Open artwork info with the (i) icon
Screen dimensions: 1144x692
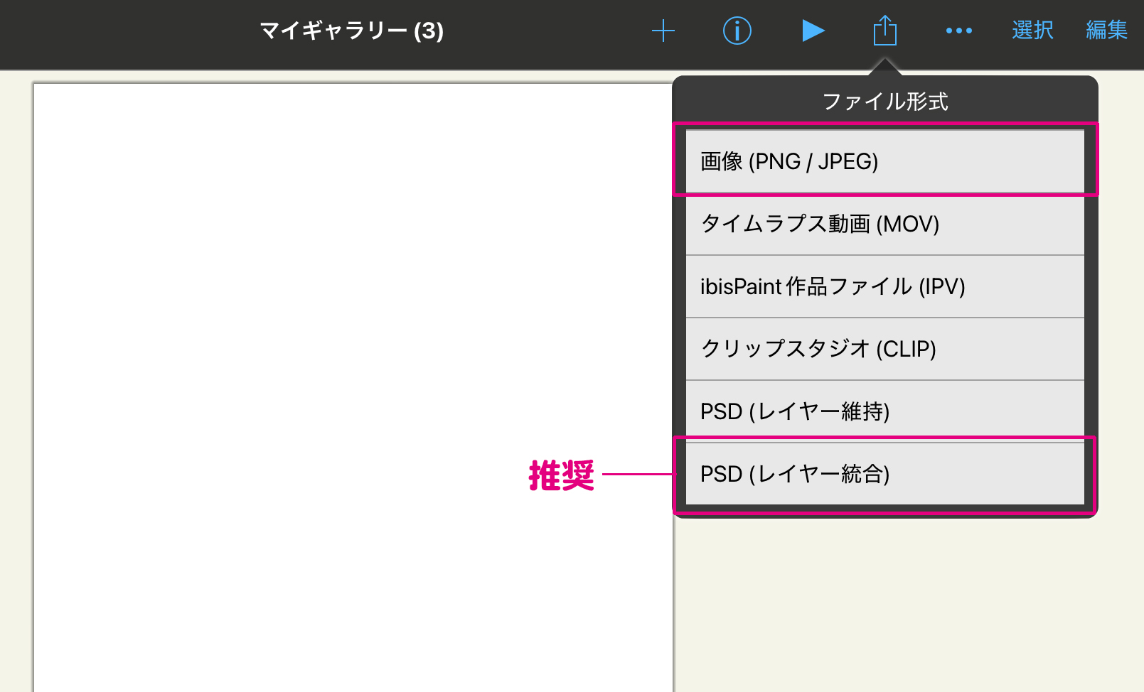click(737, 31)
